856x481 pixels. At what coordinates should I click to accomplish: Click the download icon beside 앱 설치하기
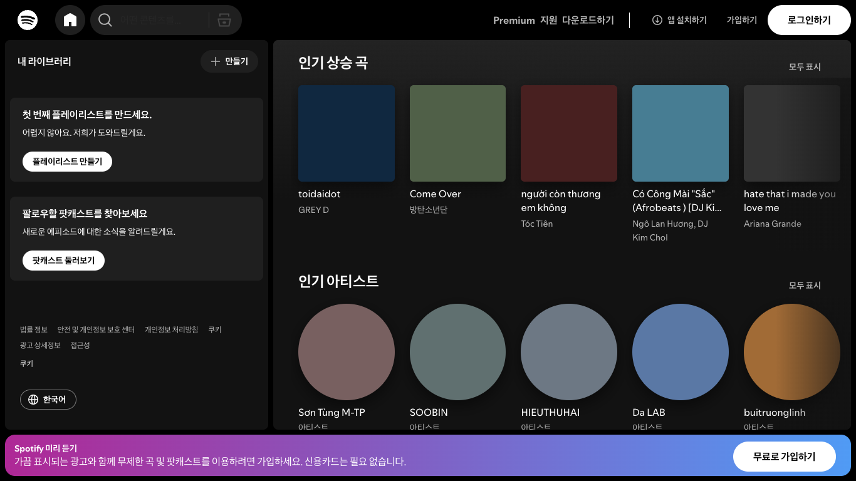point(657,20)
